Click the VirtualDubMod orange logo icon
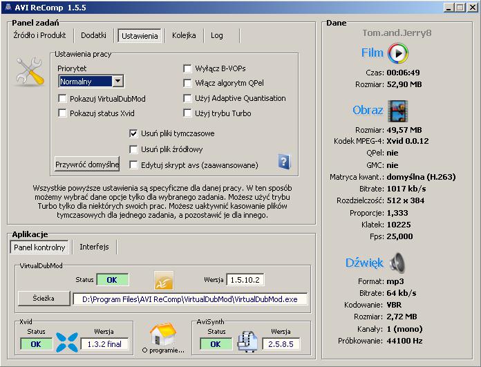Image resolution: width=481 pixels, height=367 pixels. (164, 280)
